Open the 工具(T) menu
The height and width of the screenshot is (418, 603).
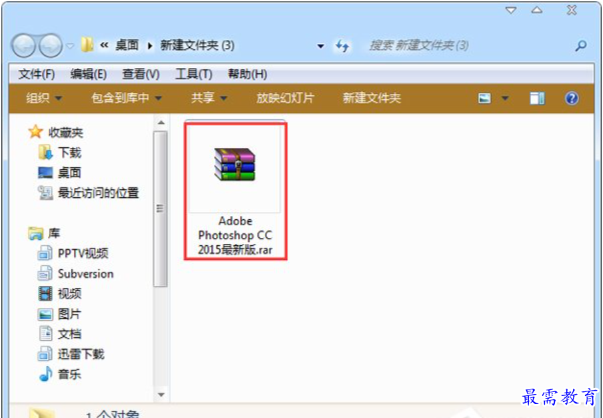point(193,74)
